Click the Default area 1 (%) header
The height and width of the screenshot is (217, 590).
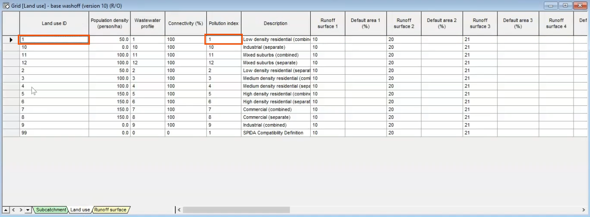tap(365, 24)
